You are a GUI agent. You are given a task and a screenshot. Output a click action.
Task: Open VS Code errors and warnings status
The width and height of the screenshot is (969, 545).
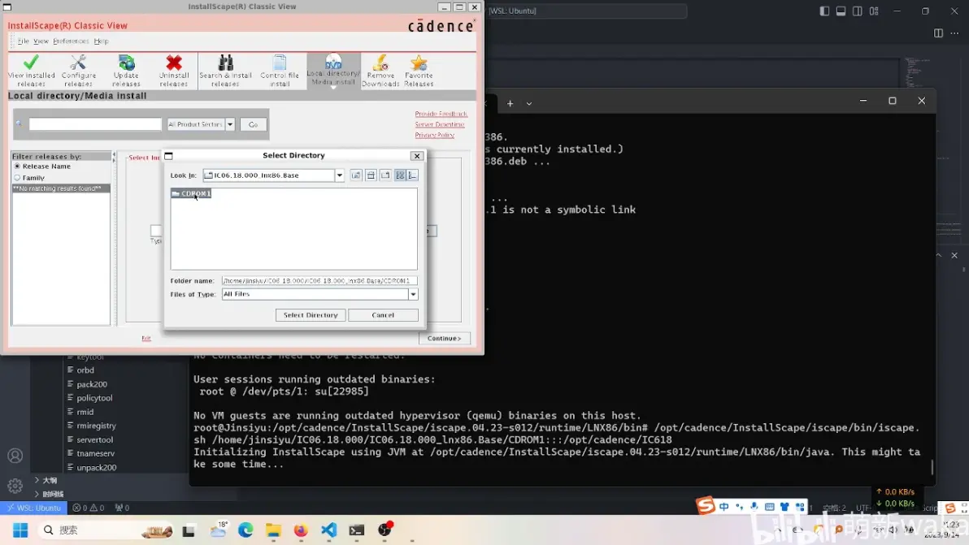pos(89,508)
